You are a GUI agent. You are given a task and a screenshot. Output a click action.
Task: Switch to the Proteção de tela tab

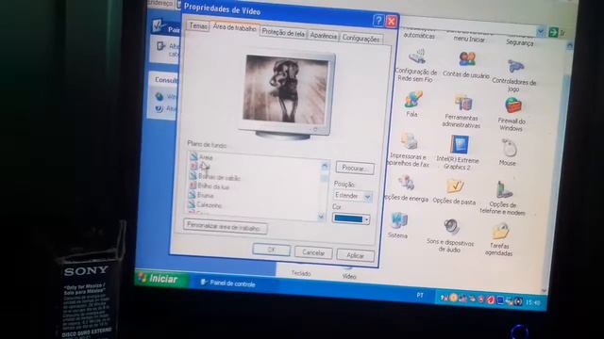point(283,33)
